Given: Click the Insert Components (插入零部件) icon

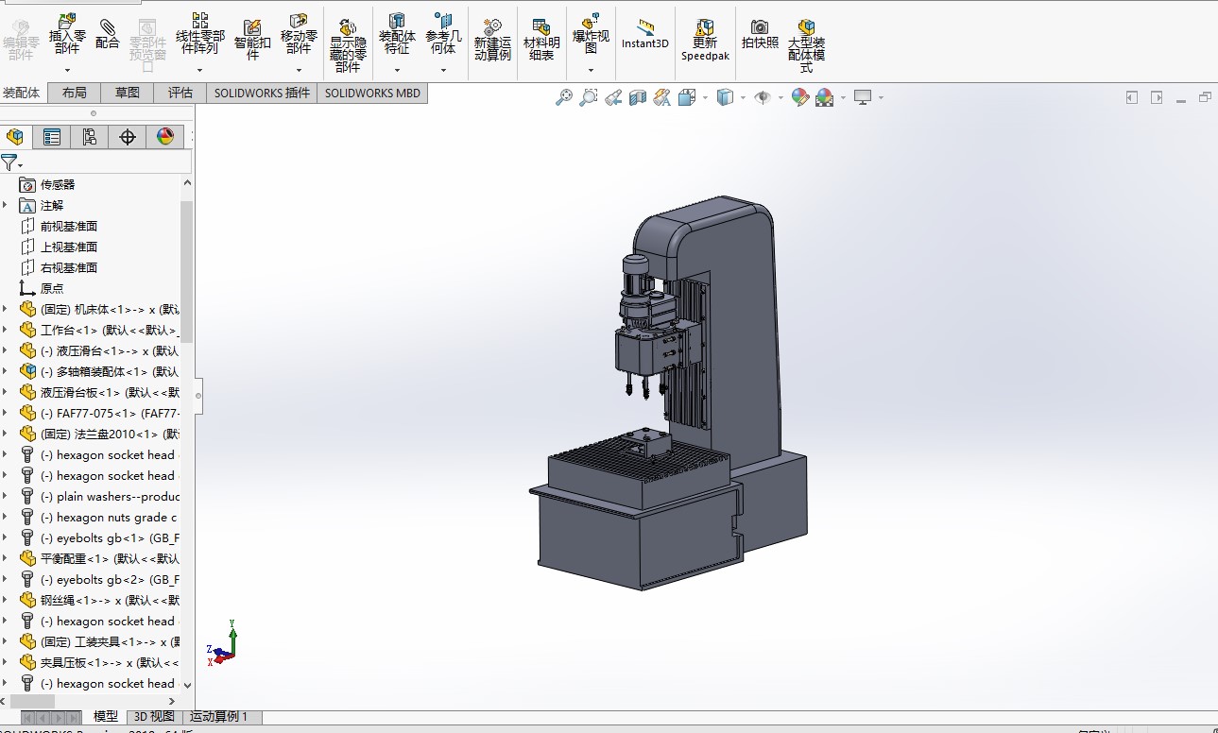Looking at the screenshot, I should (67, 21).
